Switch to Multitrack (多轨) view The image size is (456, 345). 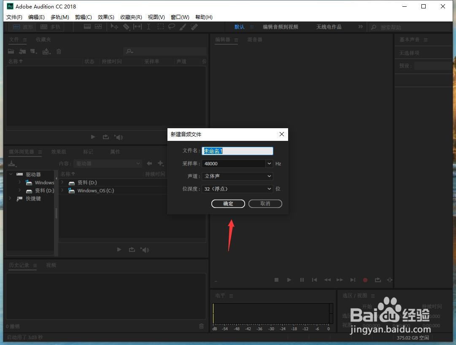[50, 27]
